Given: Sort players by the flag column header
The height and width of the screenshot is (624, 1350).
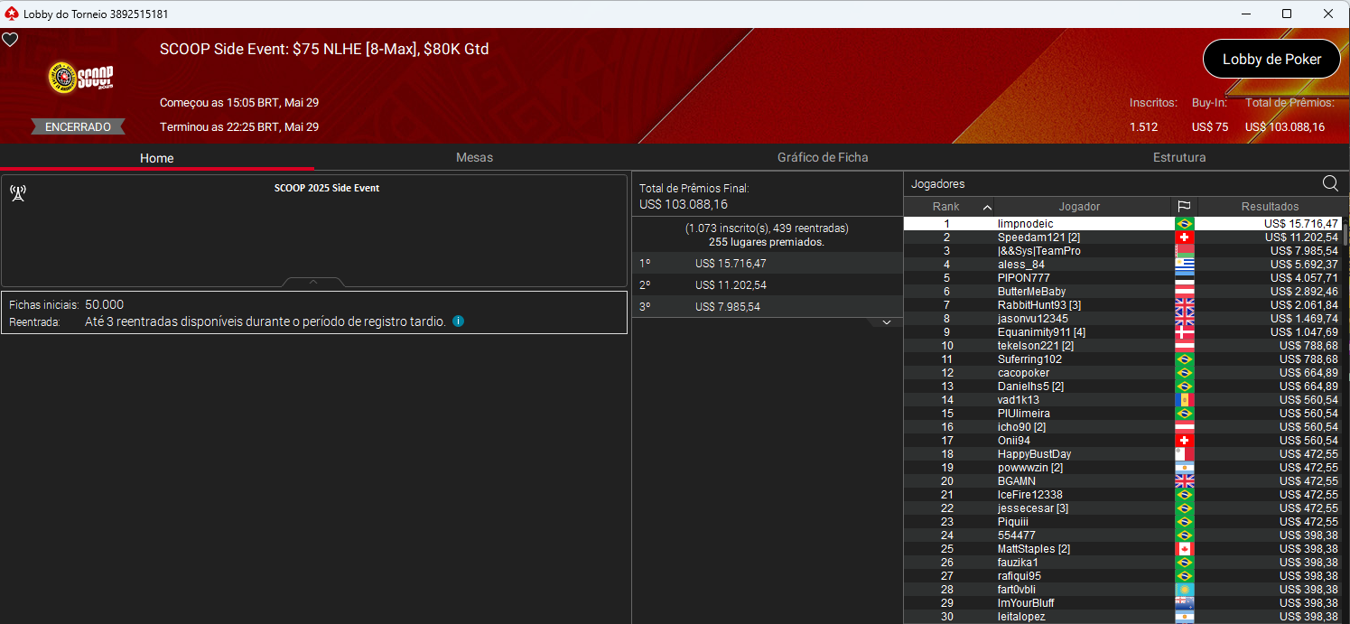Looking at the screenshot, I should click(x=1184, y=207).
